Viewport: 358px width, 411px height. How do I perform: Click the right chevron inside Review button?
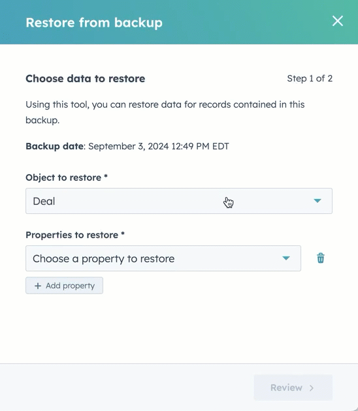click(x=312, y=388)
